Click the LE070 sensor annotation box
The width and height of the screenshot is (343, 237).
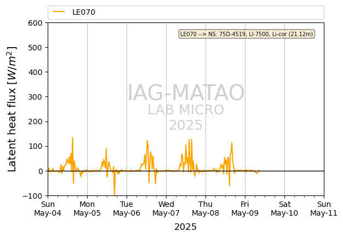[247, 34]
